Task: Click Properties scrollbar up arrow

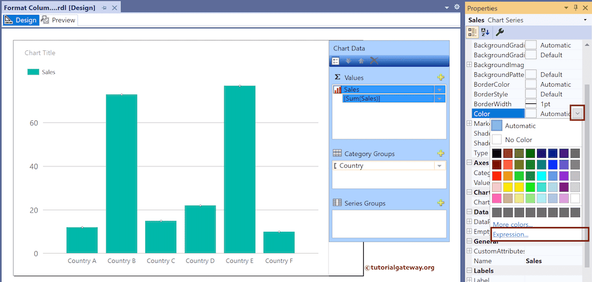Action: pyautogui.click(x=587, y=44)
